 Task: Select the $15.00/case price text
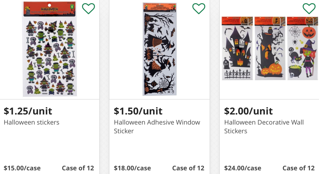click(x=22, y=168)
